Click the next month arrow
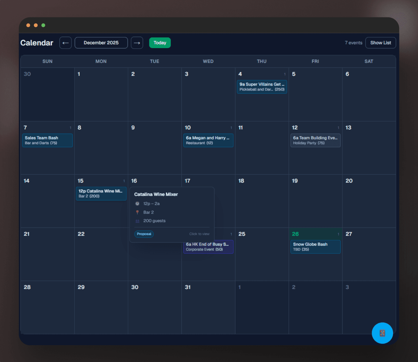 (137, 43)
